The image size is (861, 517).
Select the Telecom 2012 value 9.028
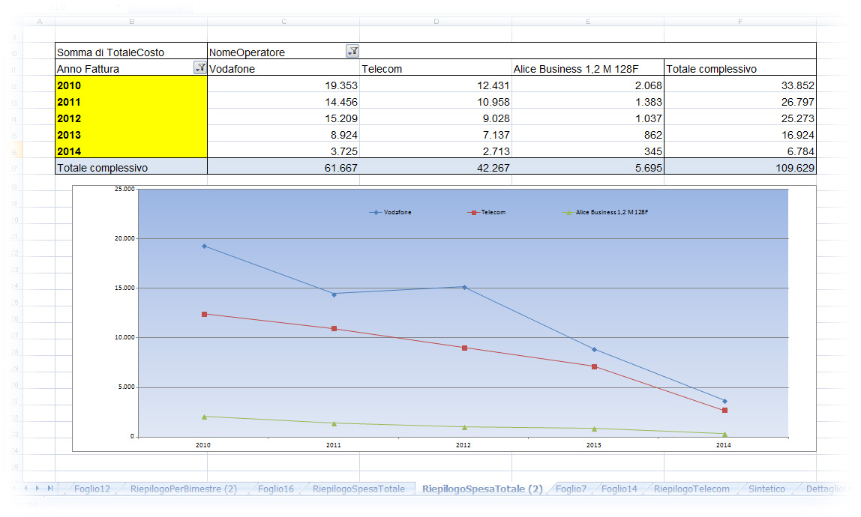(x=436, y=118)
